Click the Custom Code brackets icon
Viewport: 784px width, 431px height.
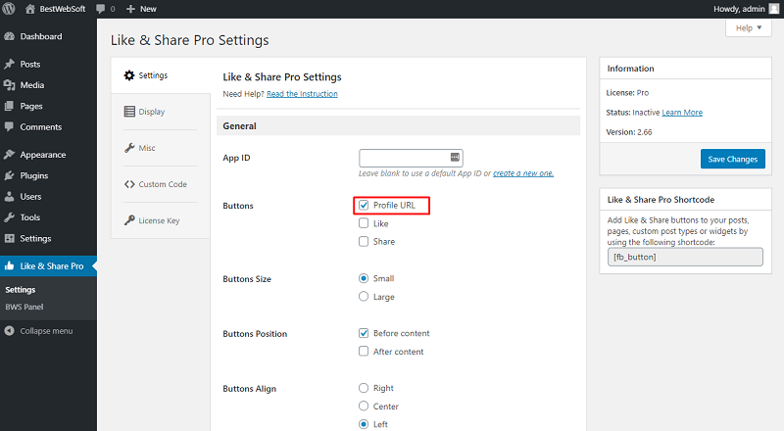coord(129,184)
